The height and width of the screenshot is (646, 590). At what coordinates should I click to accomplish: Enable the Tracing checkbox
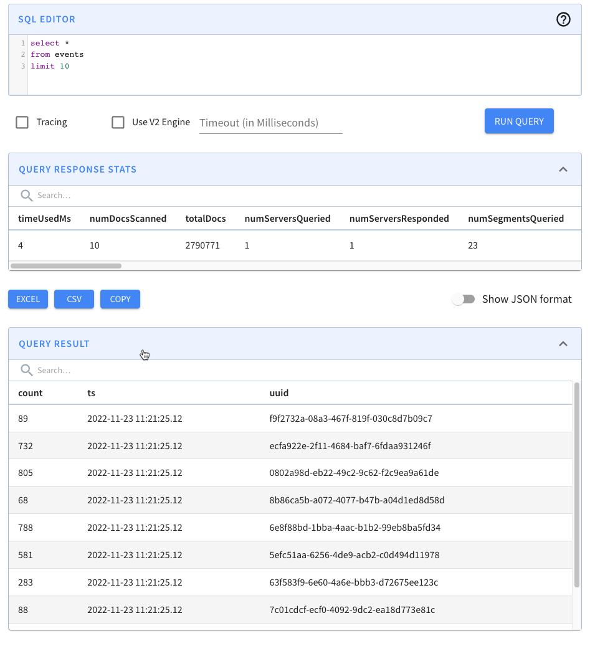22,122
